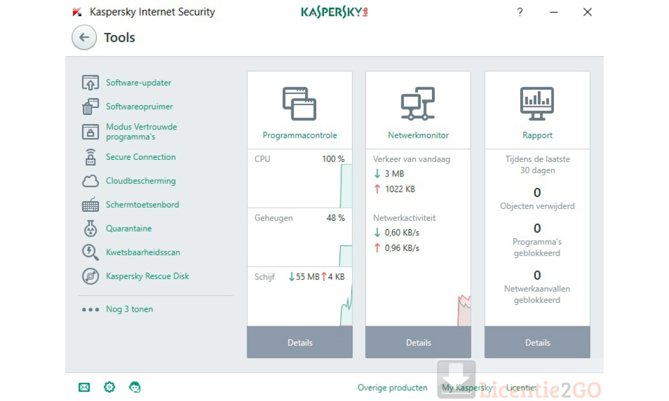Image resolution: width=669 pixels, height=401 pixels.
Task: Open the Secure Connection lock icon
Action: [x=90, y=157]
